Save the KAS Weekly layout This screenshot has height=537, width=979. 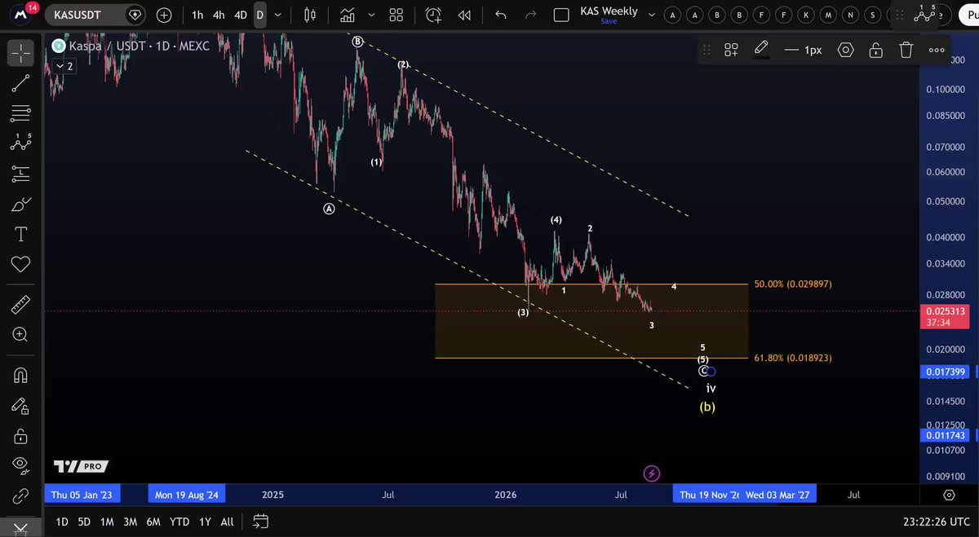pos(609,21)
